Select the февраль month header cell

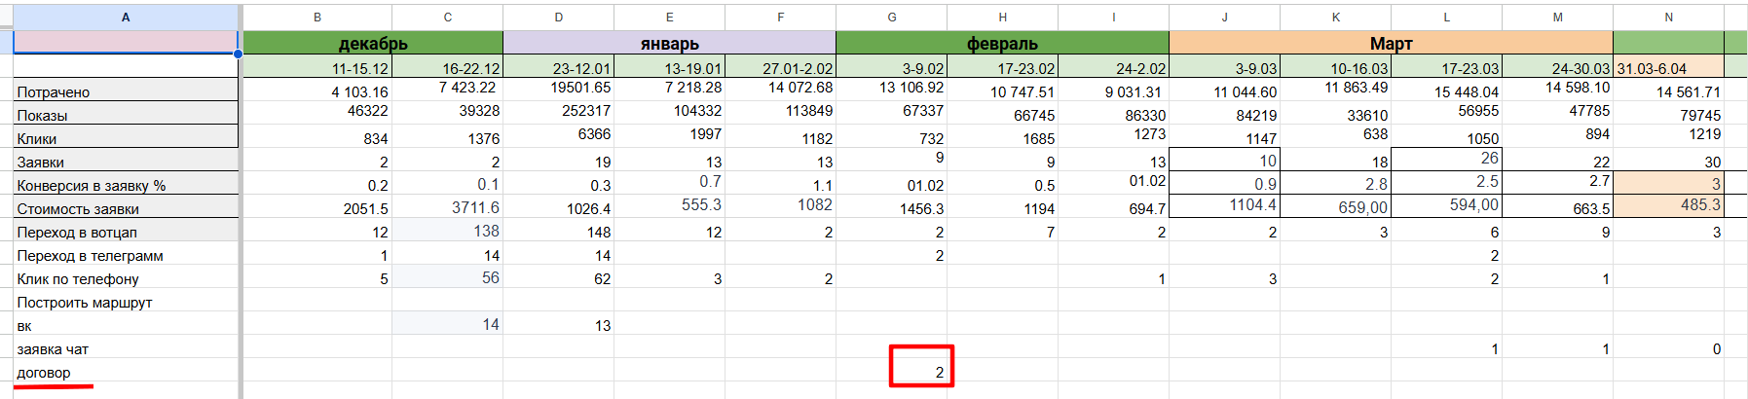click(x=1002, y=43)
